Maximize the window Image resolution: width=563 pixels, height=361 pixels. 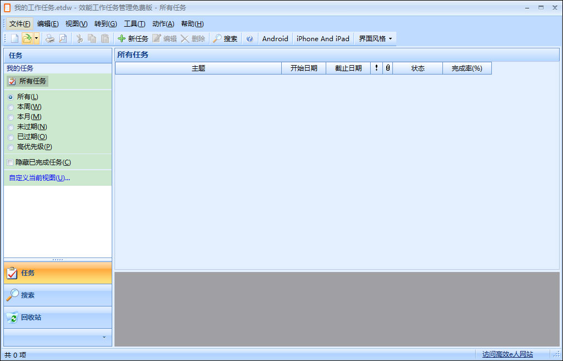point(541,8)
